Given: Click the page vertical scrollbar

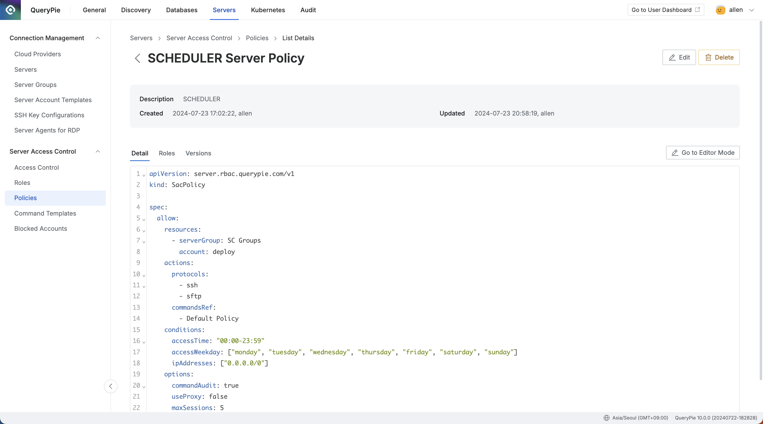Looking at the screenshot, I should [761, 200].
